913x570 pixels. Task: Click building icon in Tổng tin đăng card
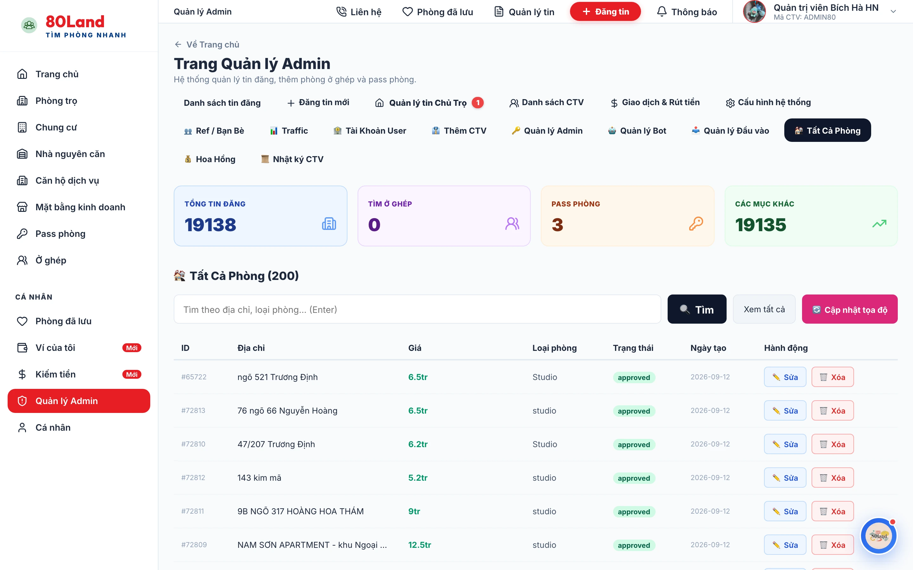329,224
